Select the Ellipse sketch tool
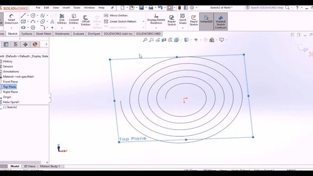 pos(43,22)
